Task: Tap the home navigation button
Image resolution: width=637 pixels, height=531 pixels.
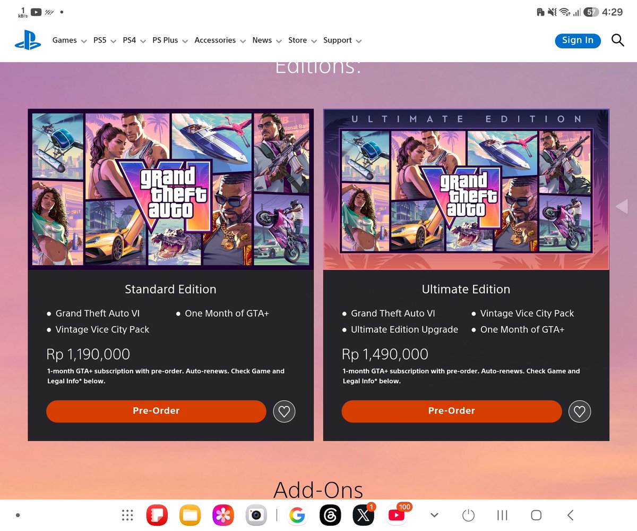Action: [x=536, y=515]
